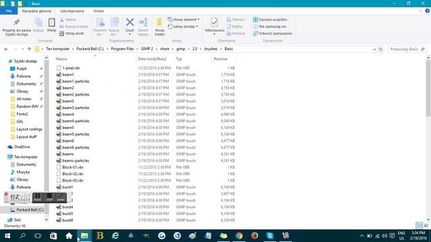
Task: Expand breadcrumb arrow after brushes
Action: [221, 49]
